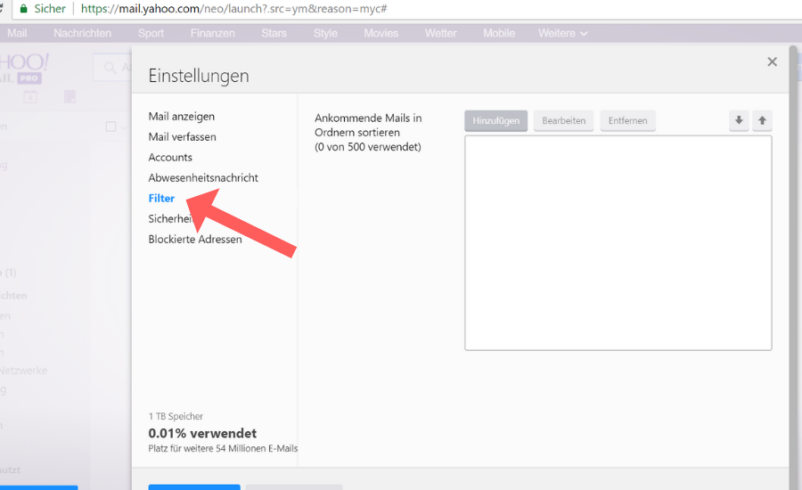Open the calendar icon in Yahoo Mail
The image size is (802, 490).
(30, 97)
